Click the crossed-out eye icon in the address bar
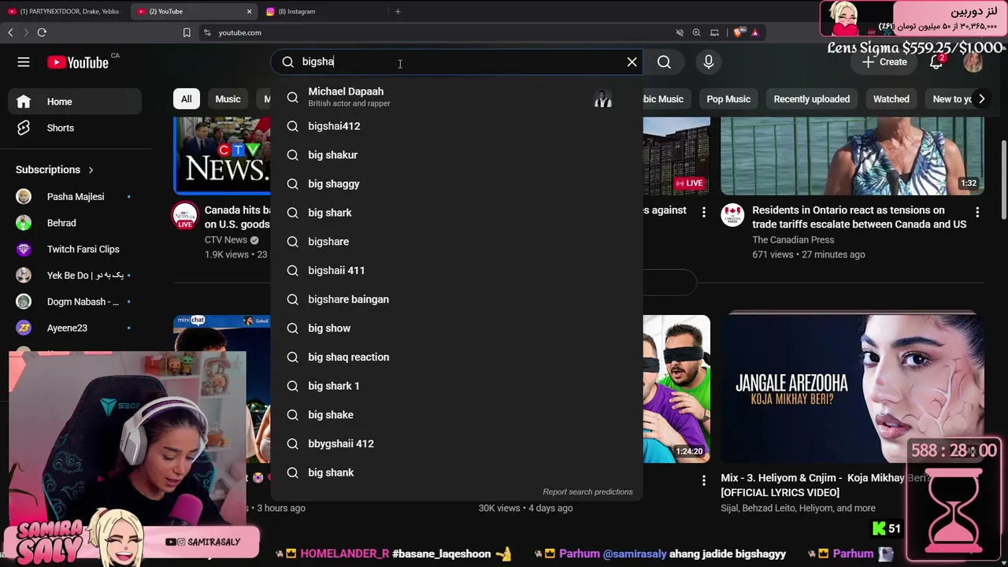1008x567 pixels. (680, 32)
